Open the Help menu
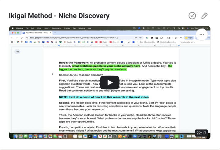Screen dimensions: 220x150 (89, 28)
